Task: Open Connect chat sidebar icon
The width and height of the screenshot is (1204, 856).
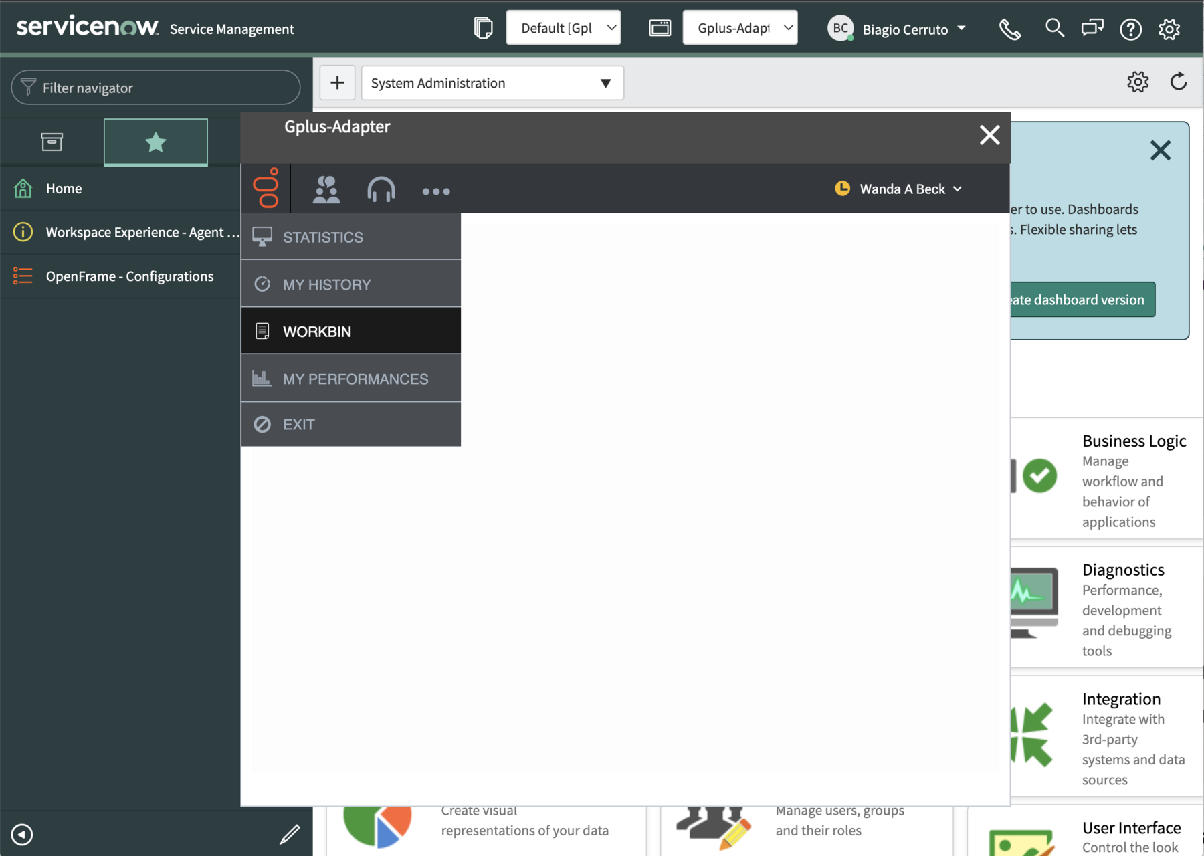Action: pyautogui.click(x=1092, y=28)
